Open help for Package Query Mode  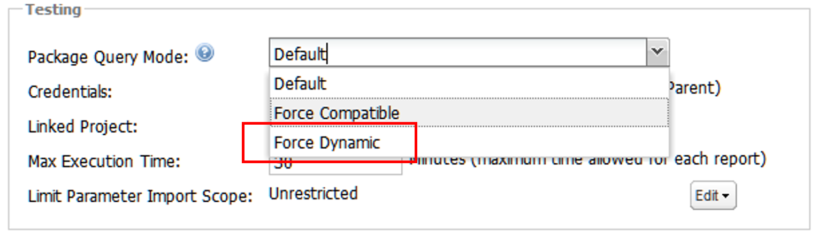point(204,53)
